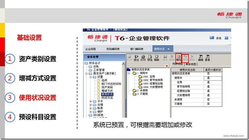Switch to the 部门编码表 tab
Viewport: 249px width, 140px height.
[x=137, y=49]
